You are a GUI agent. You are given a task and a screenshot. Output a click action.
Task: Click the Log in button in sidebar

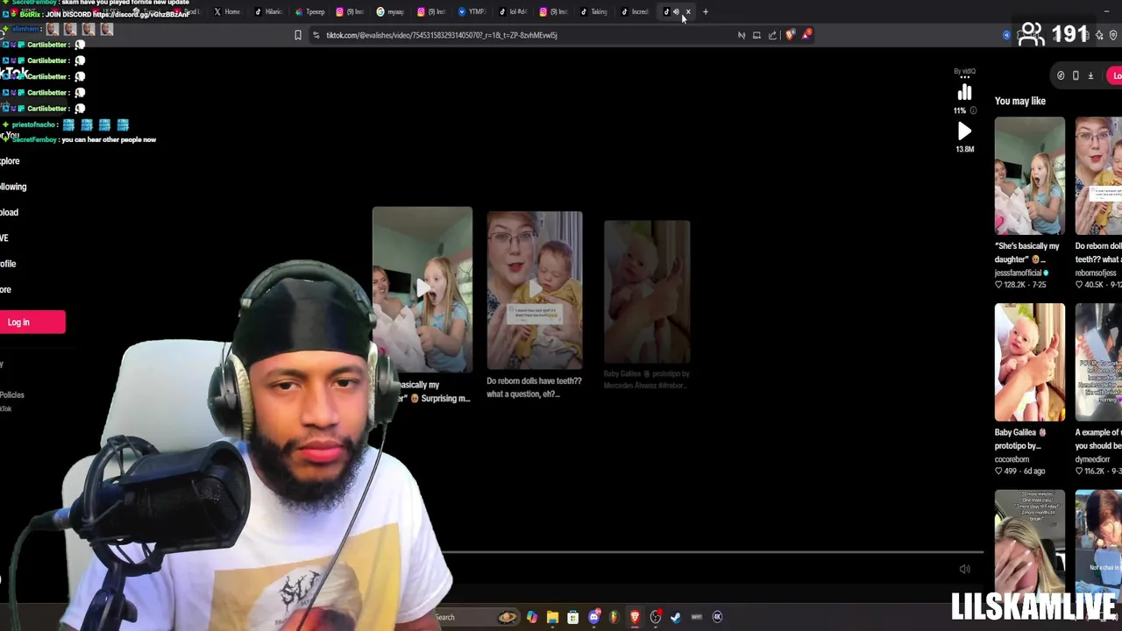point(32,323)
